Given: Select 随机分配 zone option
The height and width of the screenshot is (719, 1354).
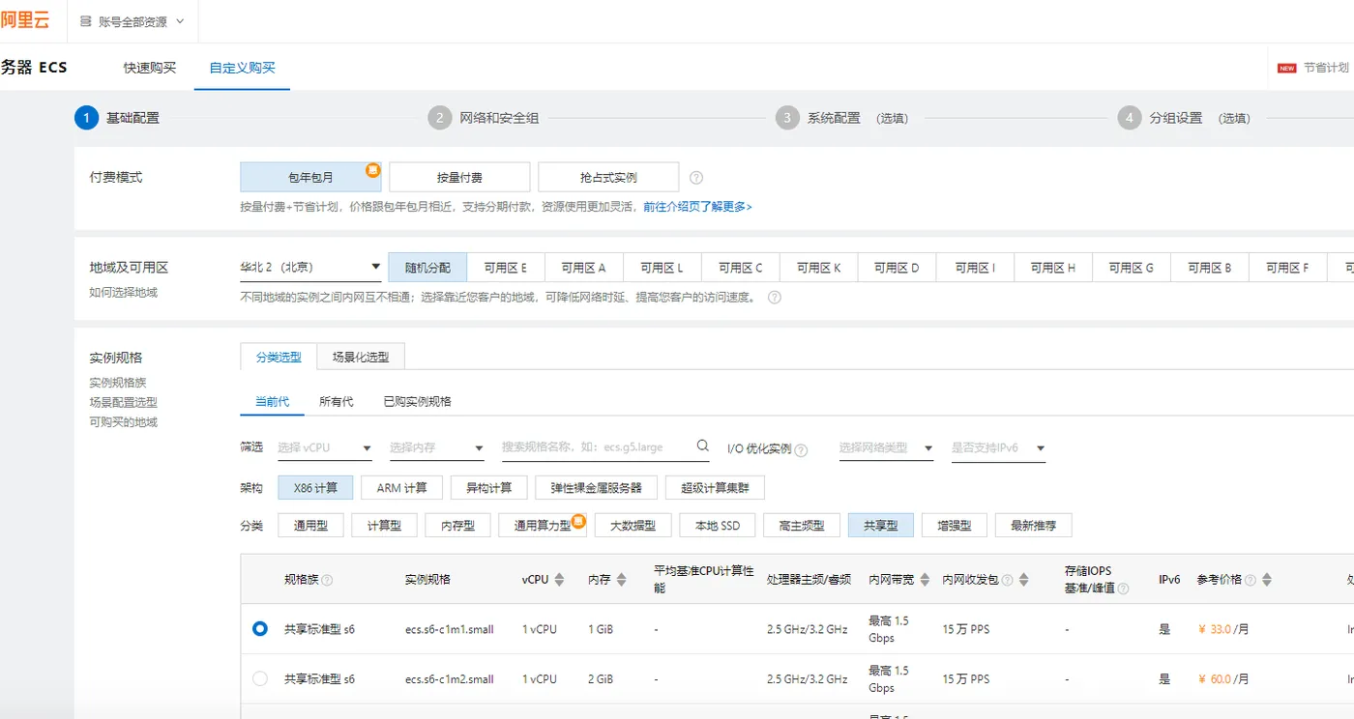Looking at the screenshot, I should [x=427, y=268].
